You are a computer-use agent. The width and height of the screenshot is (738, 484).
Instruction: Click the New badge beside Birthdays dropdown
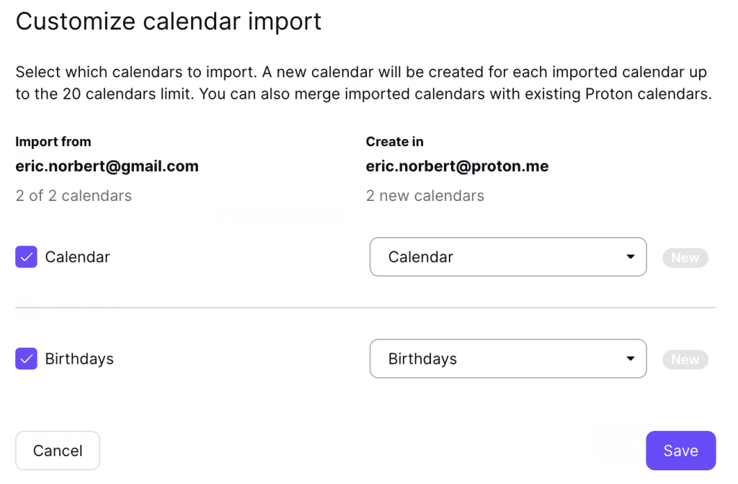(x=685, y=359)
